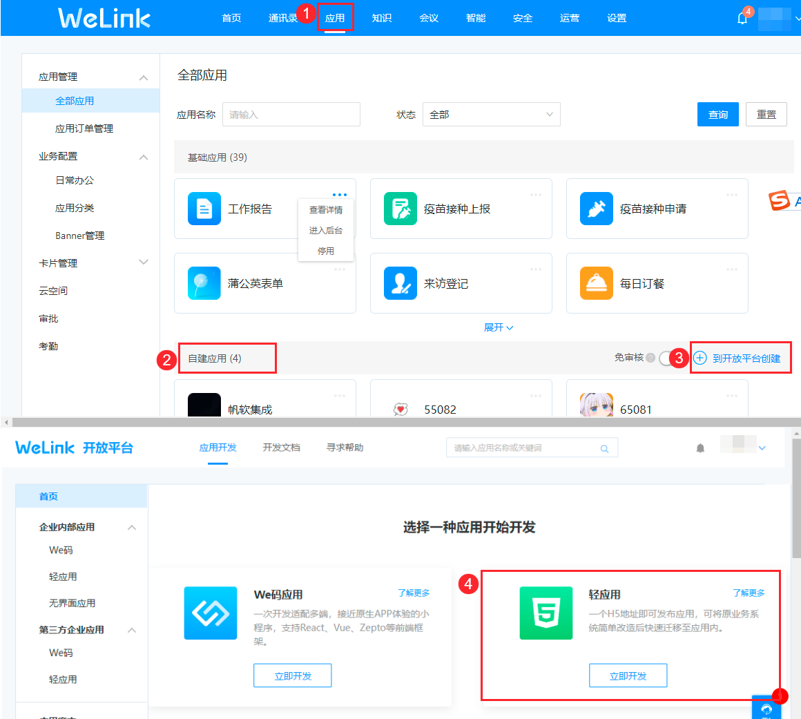The image size is (801, 719).
Task: Click the horizontal scrollbar left arrow
Action: click(6, 423)
